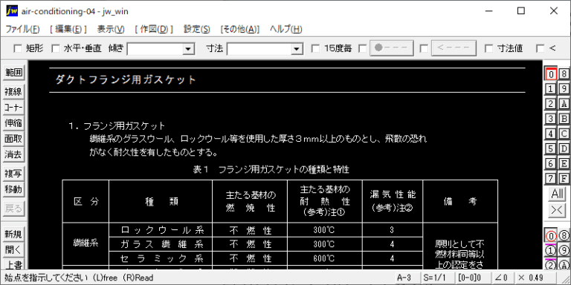Select the 消去 tool
Screen dimensions: 571x285
13,155
